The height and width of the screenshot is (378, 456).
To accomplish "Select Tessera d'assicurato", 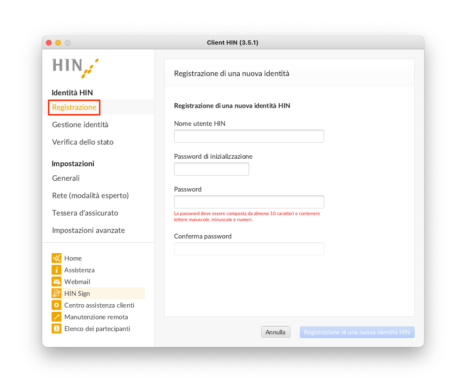I will coord(85,213).
